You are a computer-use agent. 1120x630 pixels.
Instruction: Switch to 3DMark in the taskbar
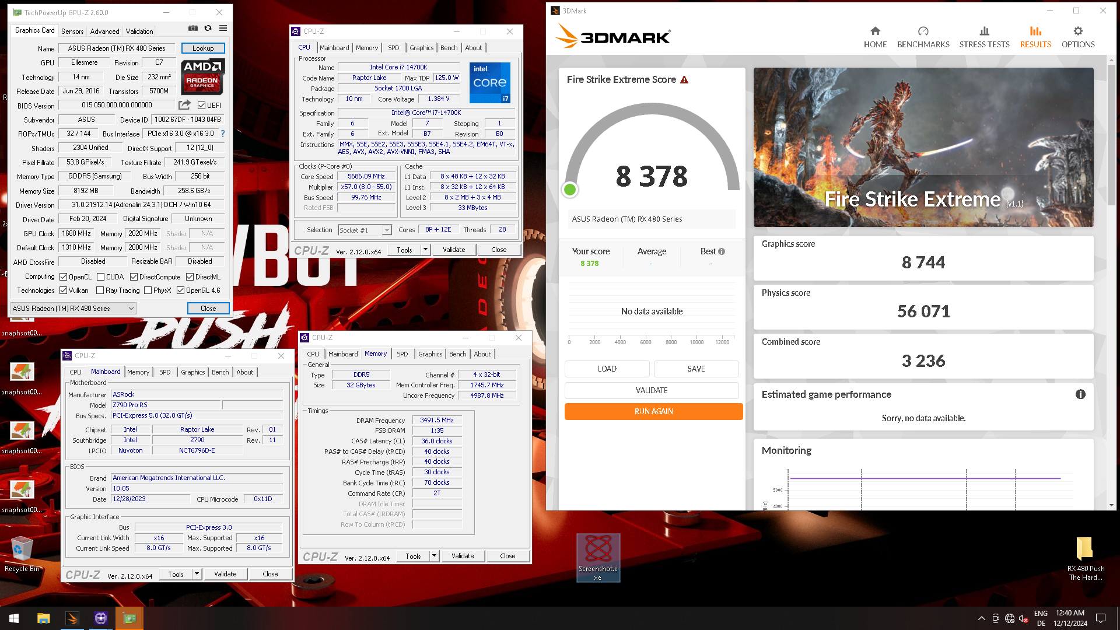[72, 618]
